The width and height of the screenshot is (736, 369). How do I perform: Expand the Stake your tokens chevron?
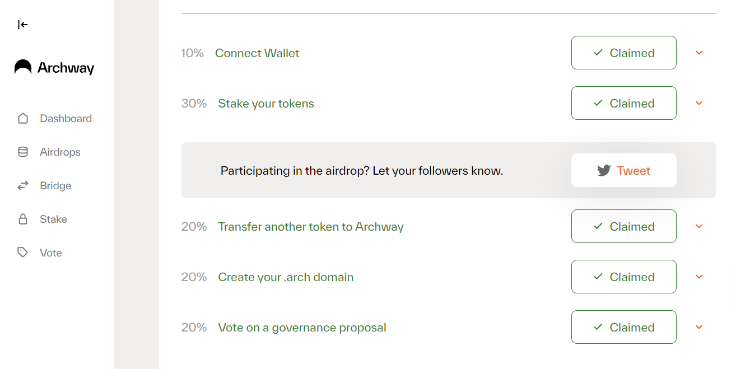[x=699, y=103]
